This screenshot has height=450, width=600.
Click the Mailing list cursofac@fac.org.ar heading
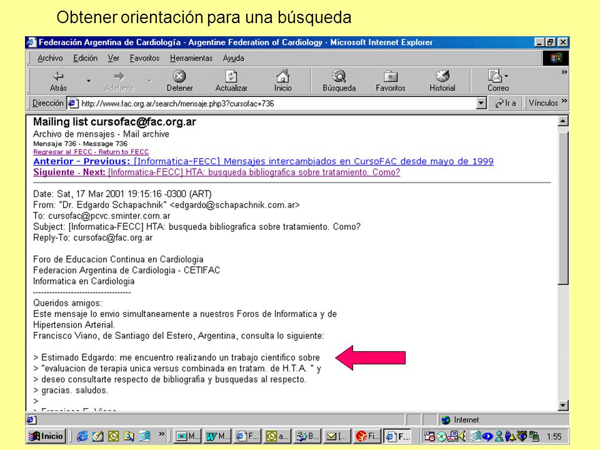pos(114,122)
